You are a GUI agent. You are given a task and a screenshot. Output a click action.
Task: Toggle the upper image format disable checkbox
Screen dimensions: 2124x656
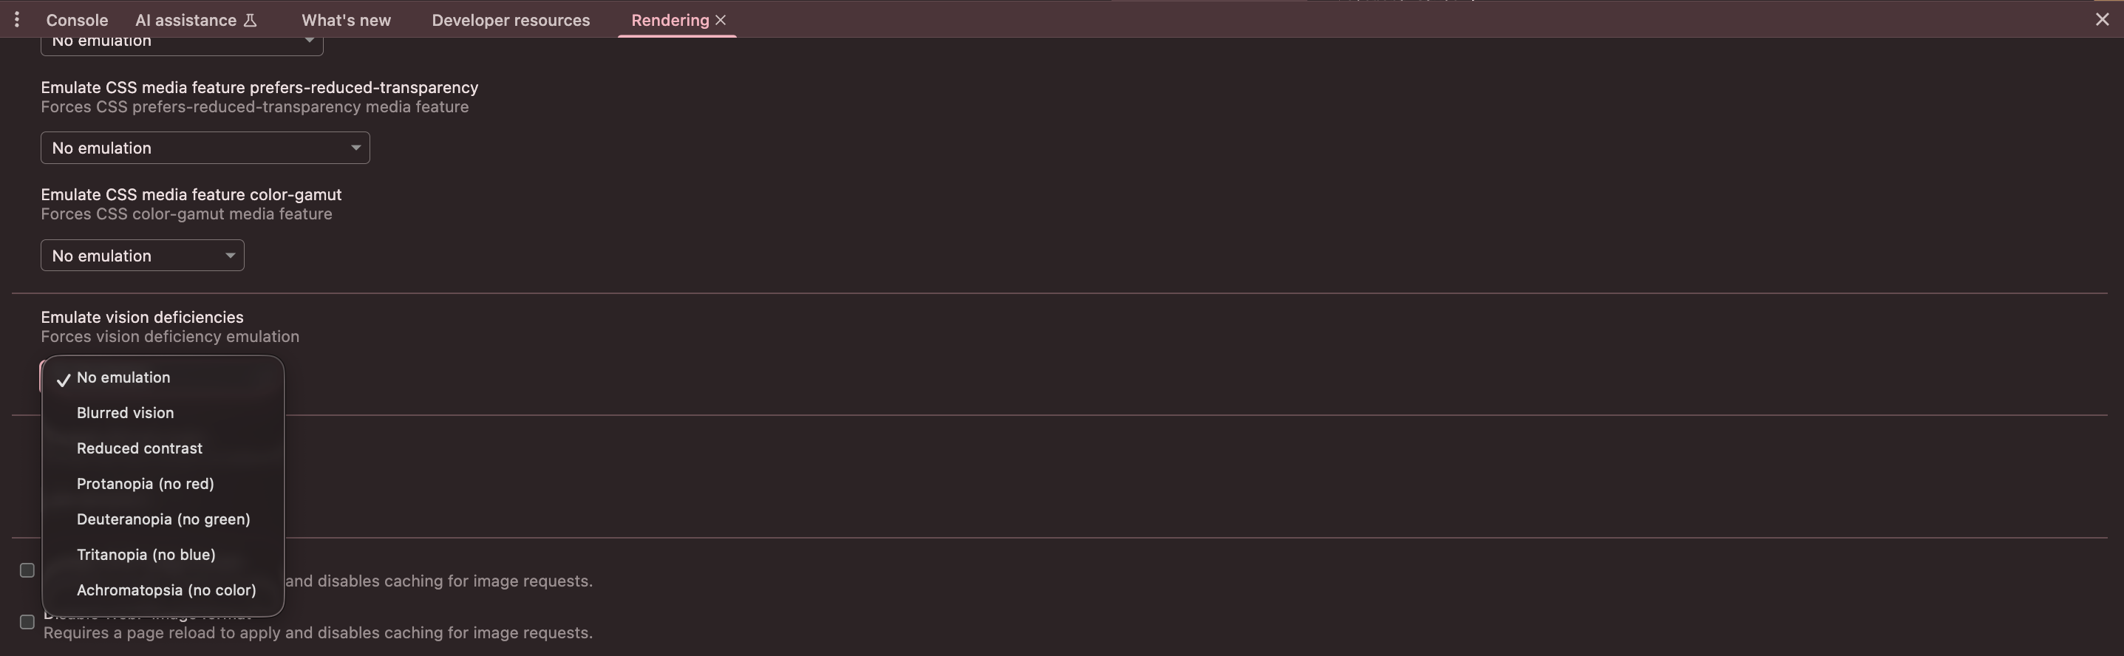[x=27, y=570]
